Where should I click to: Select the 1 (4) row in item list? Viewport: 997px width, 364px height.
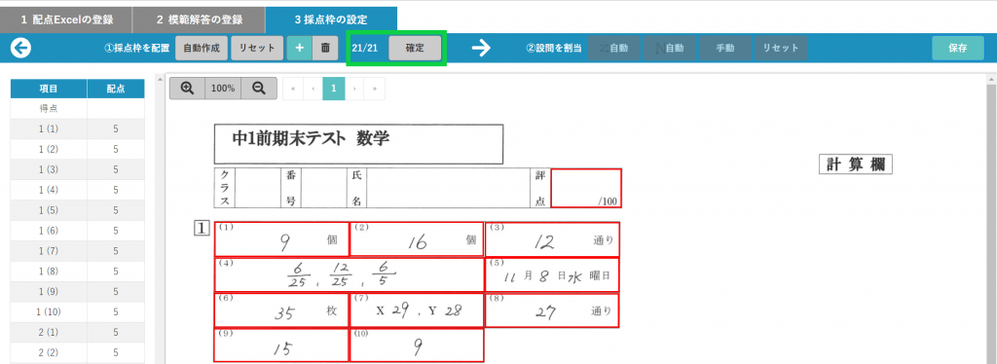pyautogui.click(x=78, y=190)
